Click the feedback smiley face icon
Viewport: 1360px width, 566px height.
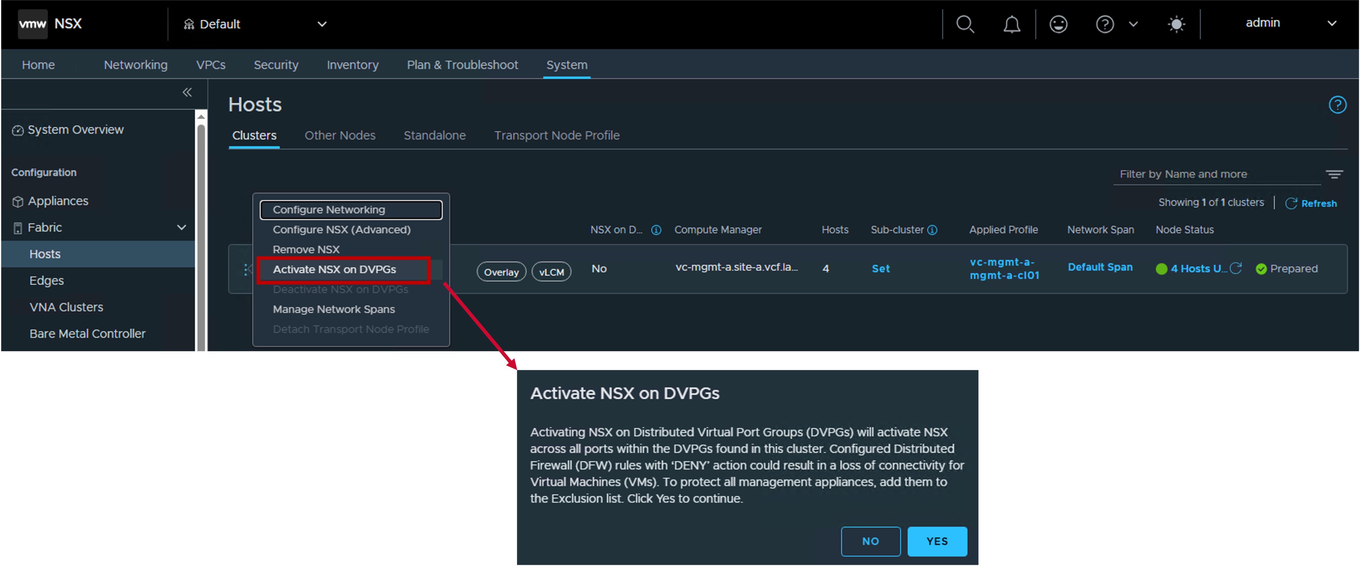[x=1058, y=24]
